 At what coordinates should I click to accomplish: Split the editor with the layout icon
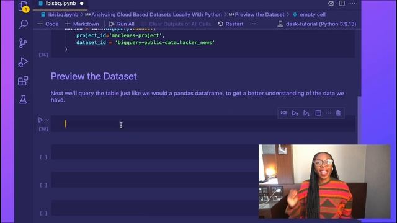tap(342, 4)
